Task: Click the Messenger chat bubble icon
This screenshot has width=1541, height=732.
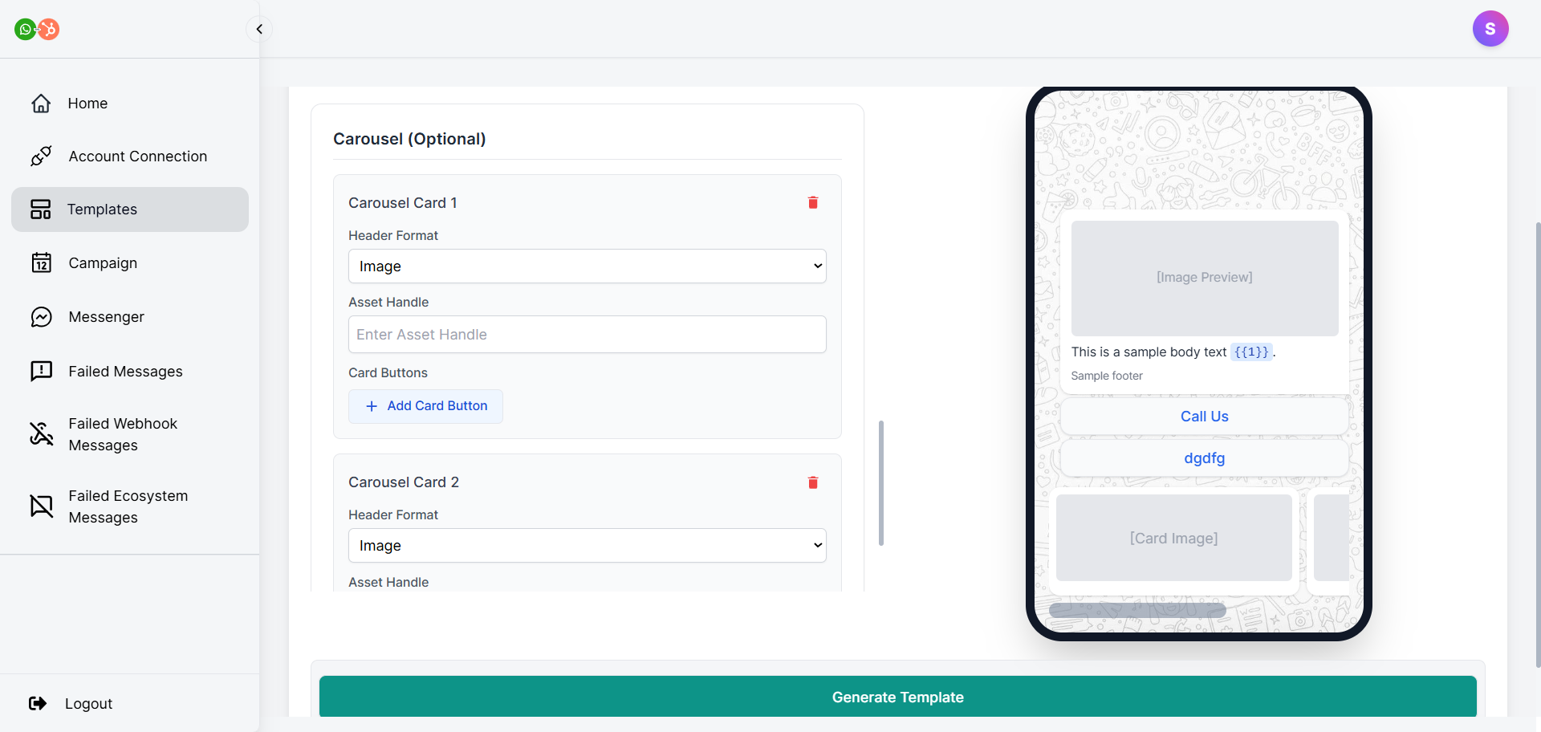Action: tap(41, 317)
